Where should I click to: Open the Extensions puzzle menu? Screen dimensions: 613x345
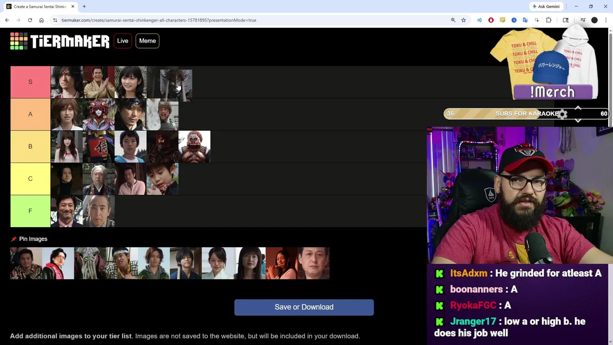tap(549, 20)
